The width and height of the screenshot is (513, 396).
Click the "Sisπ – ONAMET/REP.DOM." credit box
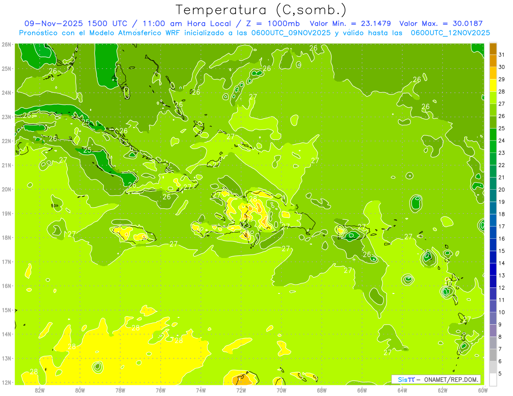[436, 379]
